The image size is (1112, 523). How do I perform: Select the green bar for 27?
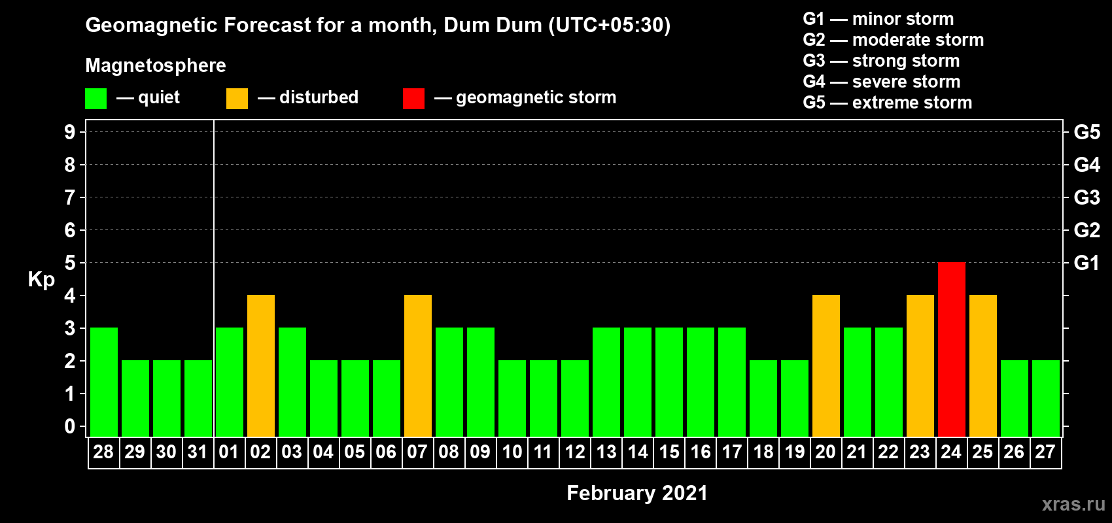point(1046,398)
